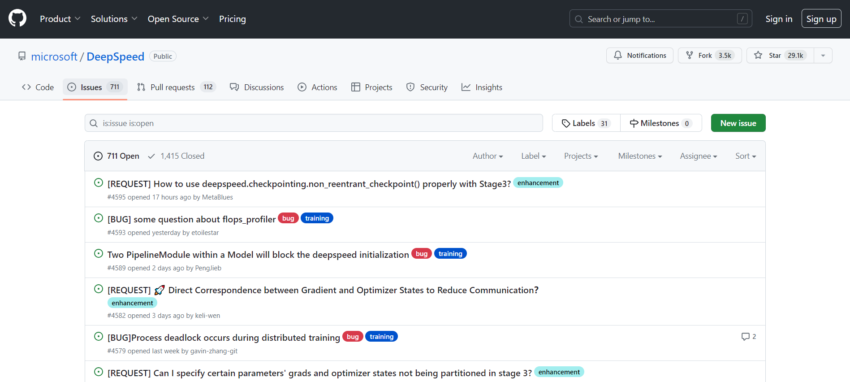This screenshot has width=850, height=382.
Task: Click the issue filter search field
Action: click(314, 123)
